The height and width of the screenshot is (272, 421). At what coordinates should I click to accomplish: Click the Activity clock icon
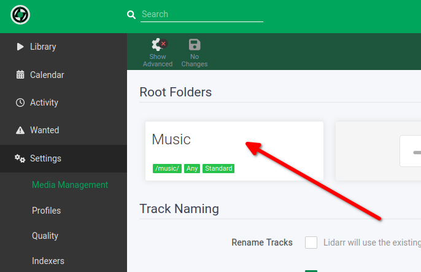coord(20,103)
